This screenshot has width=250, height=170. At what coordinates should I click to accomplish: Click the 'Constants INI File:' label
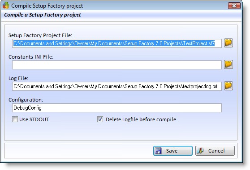coord(31,57)
